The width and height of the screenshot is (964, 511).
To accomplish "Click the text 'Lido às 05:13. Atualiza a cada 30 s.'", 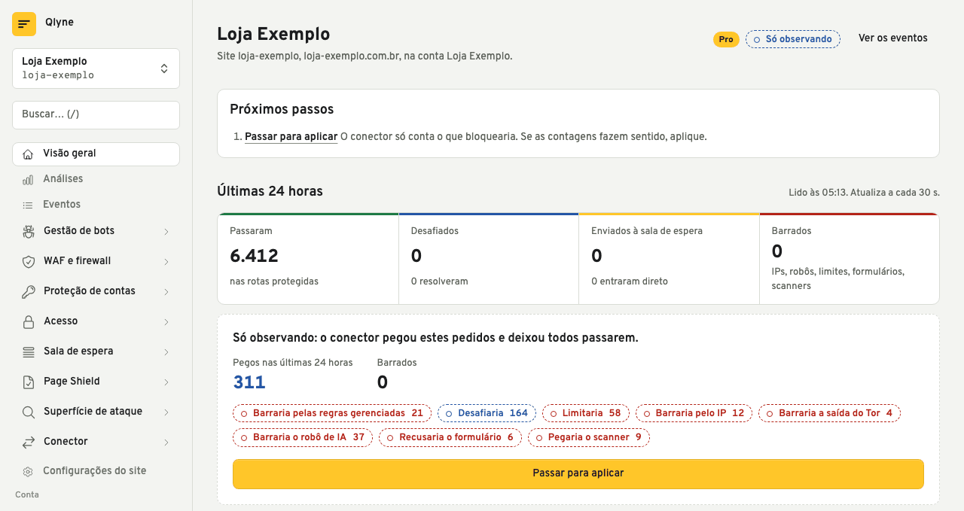I will 864,193.
